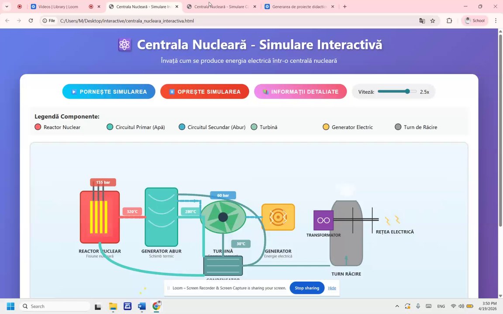Viewport: 503px width, 314px height.
Task: Click the browser back arrow
Action: tap(7, 20)
